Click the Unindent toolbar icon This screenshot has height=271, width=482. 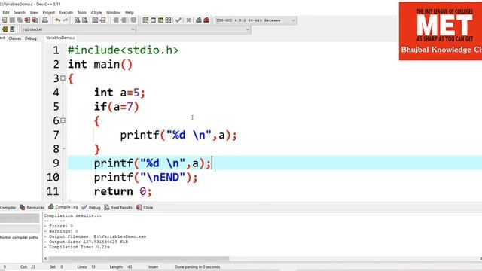(x=124, y=20)
